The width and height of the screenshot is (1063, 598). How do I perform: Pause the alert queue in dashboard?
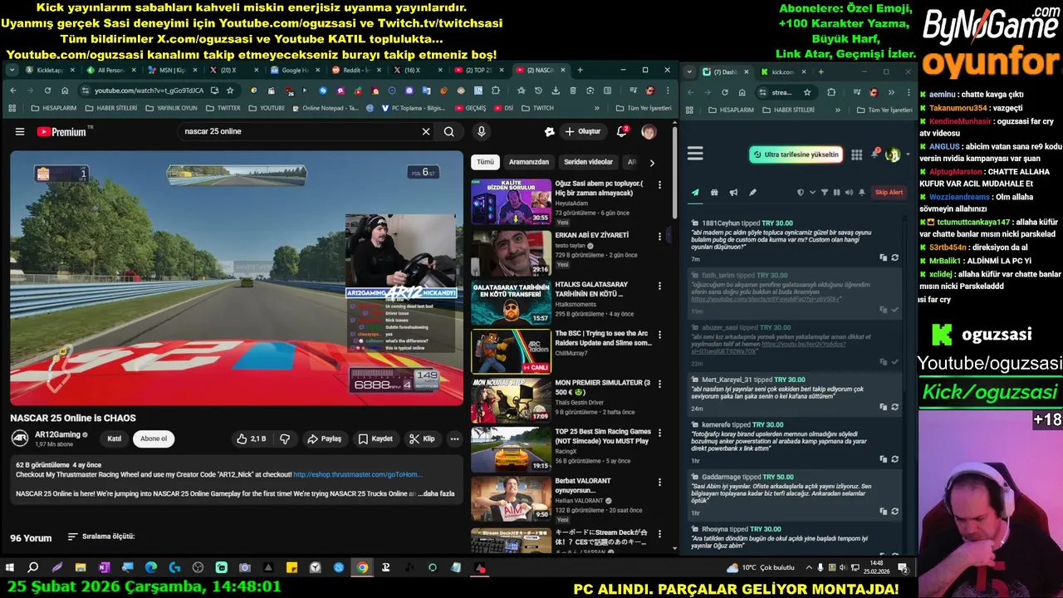(836, 193)
